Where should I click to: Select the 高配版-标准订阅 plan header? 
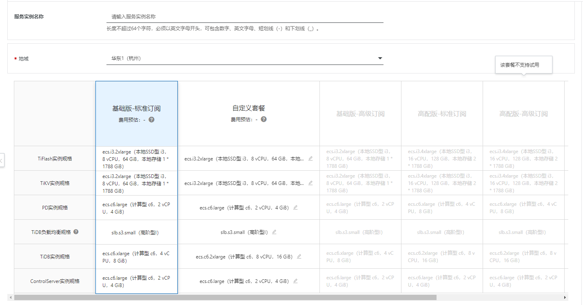[442, 114]
